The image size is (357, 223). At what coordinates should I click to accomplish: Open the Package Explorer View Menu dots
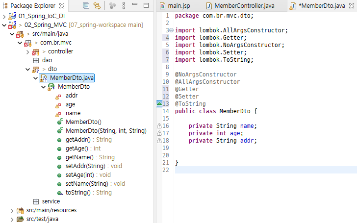124,5
